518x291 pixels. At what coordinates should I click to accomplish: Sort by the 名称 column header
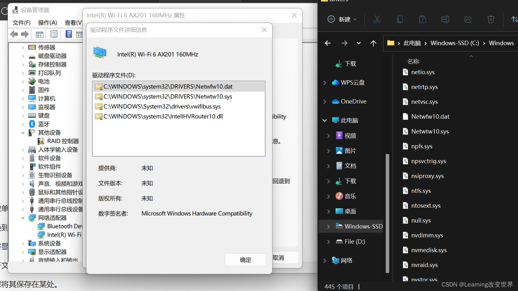point(413,62)
